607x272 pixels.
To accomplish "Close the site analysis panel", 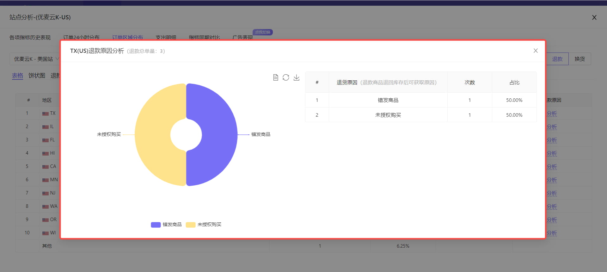I will (594, 17).
